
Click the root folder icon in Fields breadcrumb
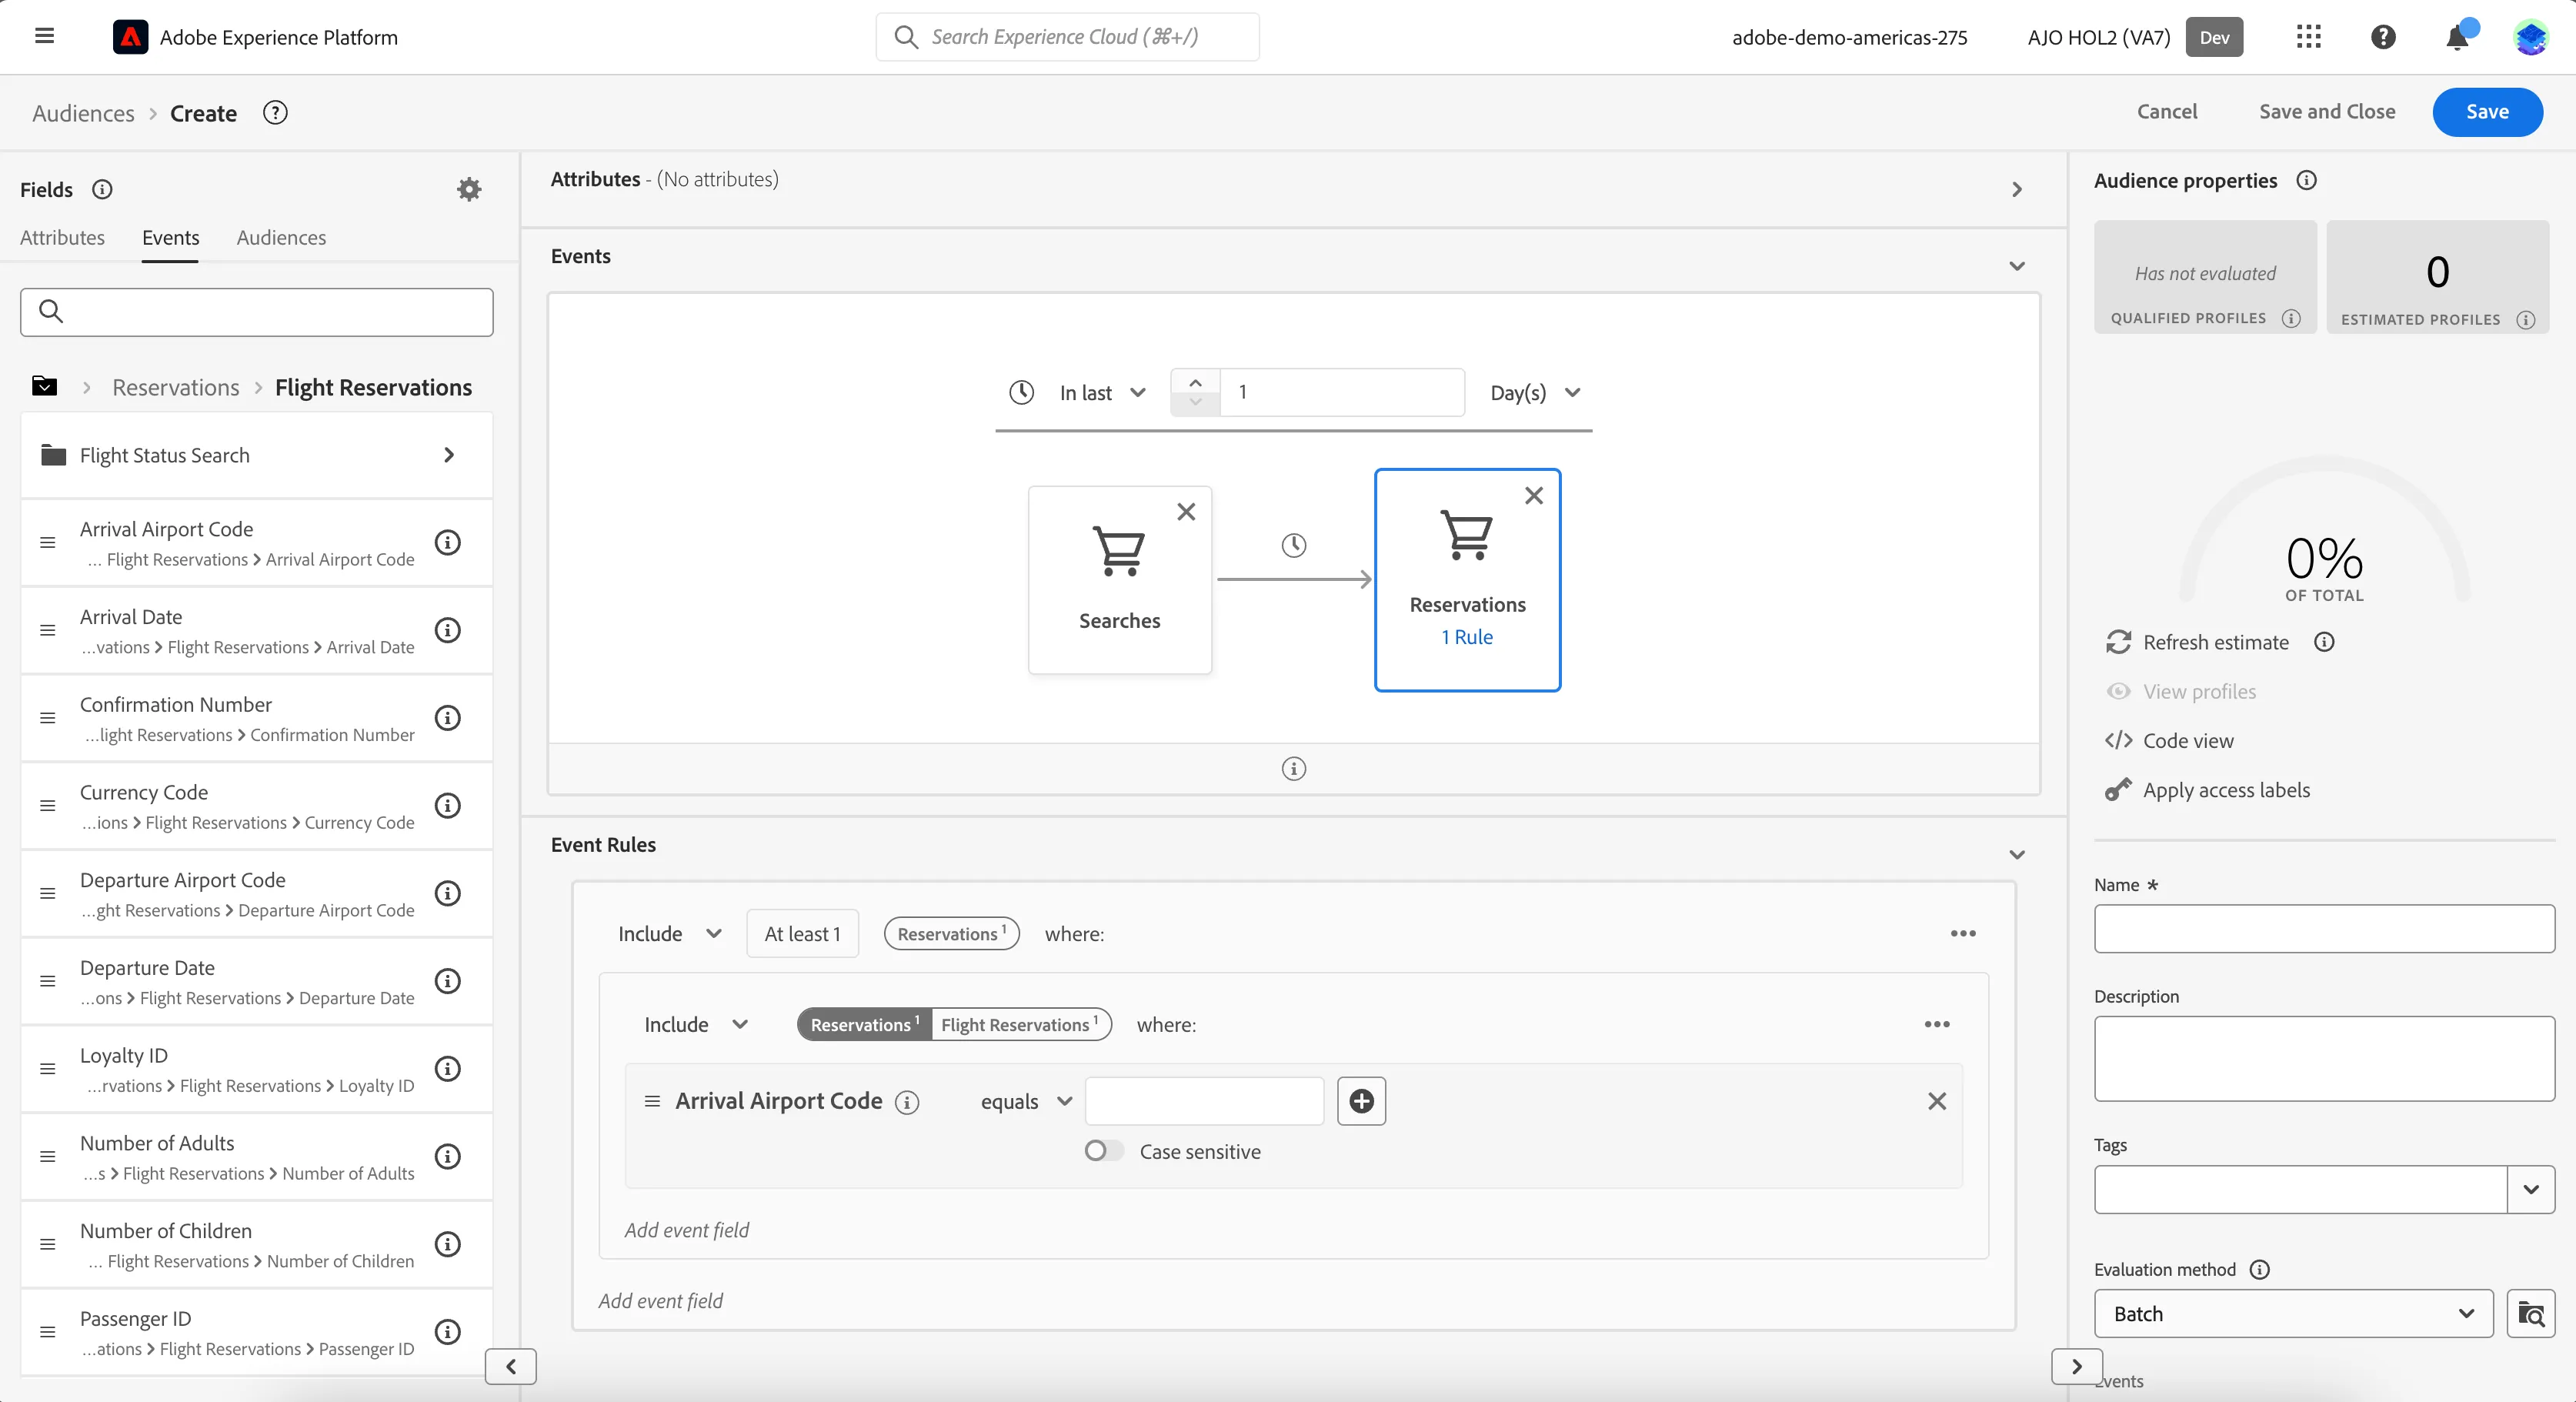[44, 386]
